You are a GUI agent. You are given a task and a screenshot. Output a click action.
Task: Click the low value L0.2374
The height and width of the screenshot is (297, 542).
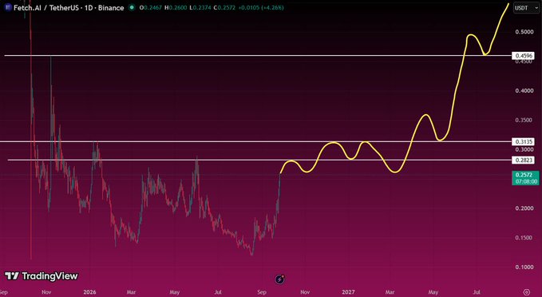click(x=200, y=7)
